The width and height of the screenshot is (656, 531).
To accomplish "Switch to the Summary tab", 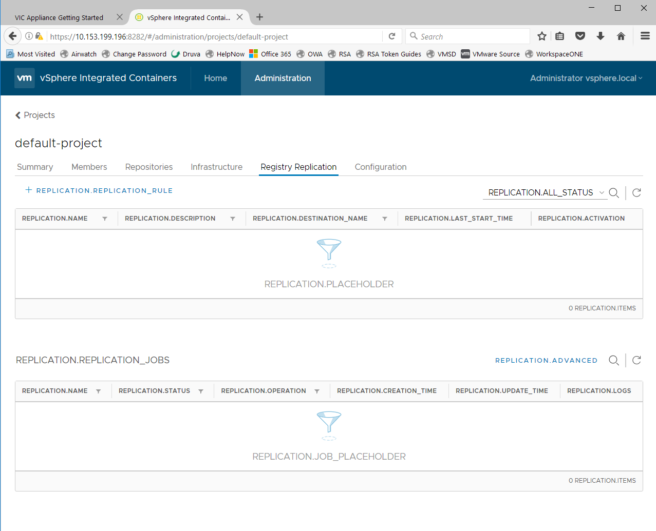I will coord(35,167).
